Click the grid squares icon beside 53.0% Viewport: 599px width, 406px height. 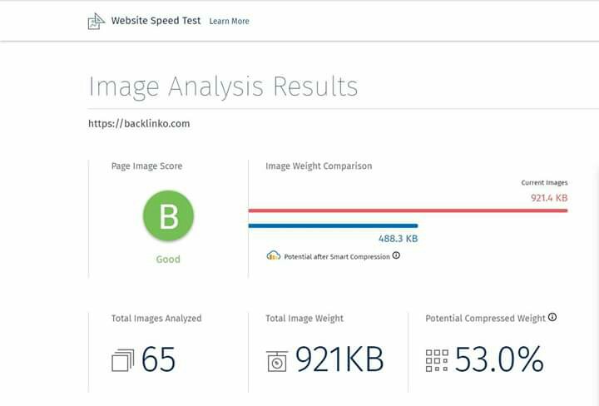click(x=437, y=360)
